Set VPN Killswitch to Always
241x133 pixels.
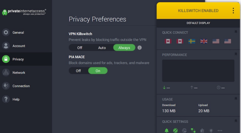click(x=124, y=48)
